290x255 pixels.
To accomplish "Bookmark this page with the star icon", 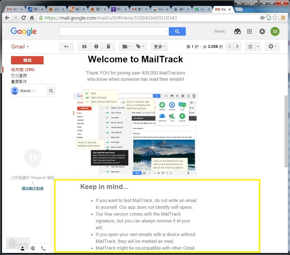I will click(275, 18).
